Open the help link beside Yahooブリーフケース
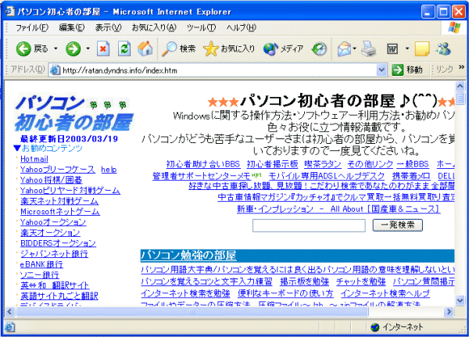Screen dimensions: 469x337 pos(109,170)
